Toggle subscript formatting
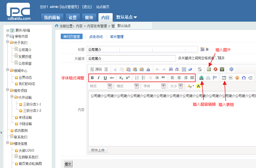The image size is (256, 168). [121, 78]
